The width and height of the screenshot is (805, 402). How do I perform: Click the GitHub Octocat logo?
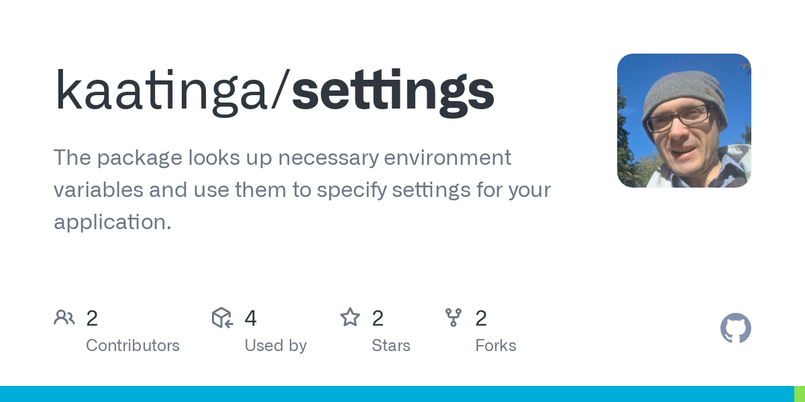(x=735, y=328)
